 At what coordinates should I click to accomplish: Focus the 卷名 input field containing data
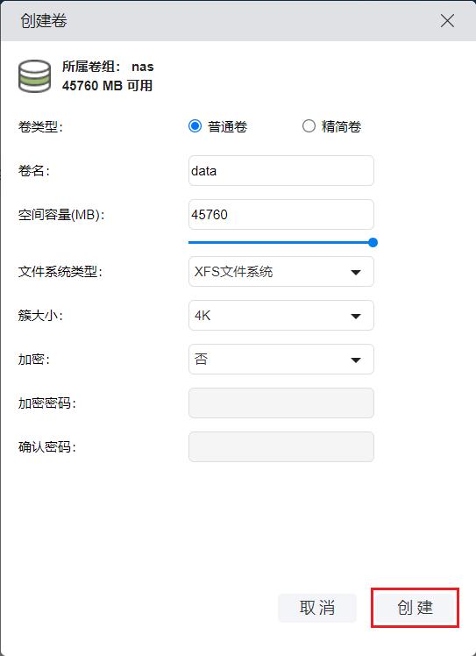281,171
